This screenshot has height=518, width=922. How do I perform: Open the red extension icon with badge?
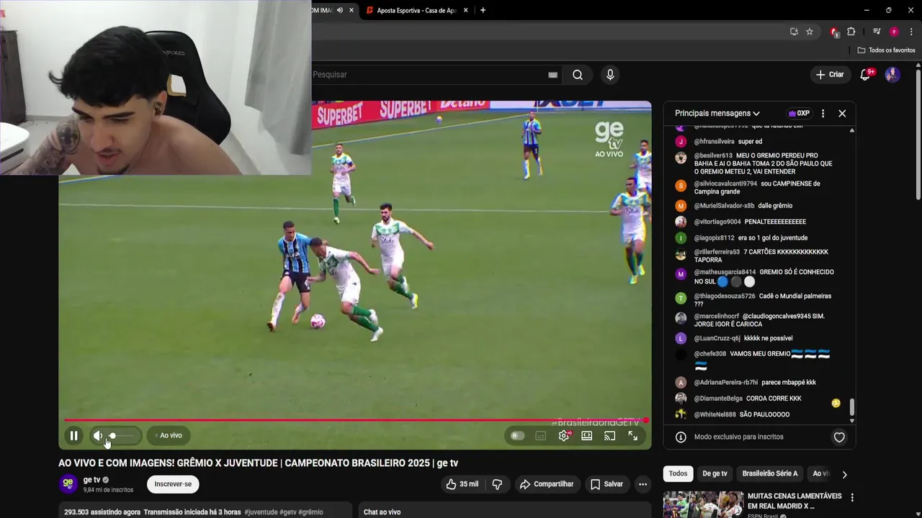[834, 32]
